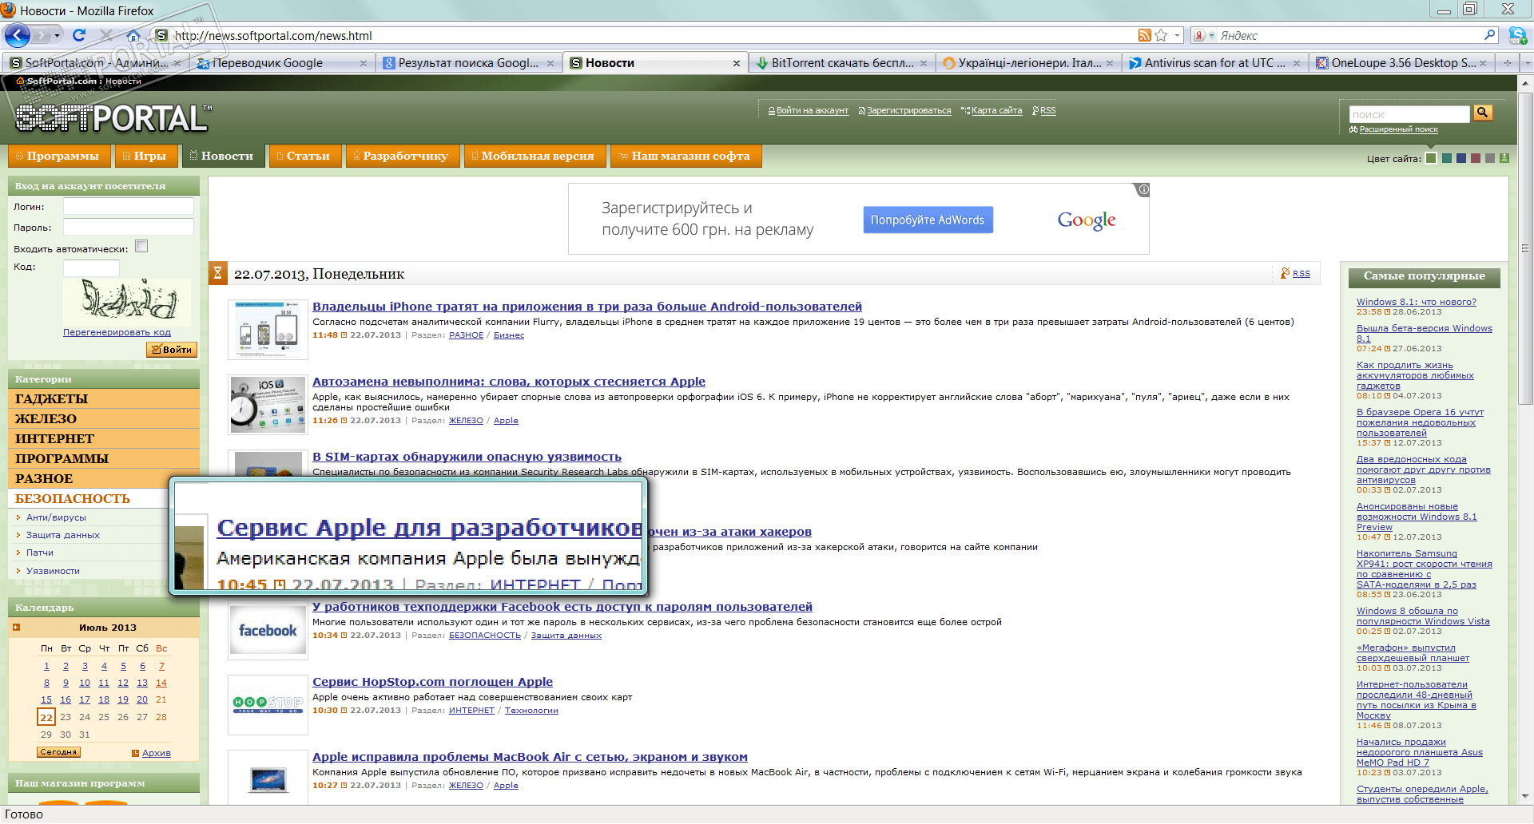The width and height of the screenshot is (1534, 824).
Task: Select the Анти/вирусы subcategory
Action: pyautogui.click(x=56, y=517)
